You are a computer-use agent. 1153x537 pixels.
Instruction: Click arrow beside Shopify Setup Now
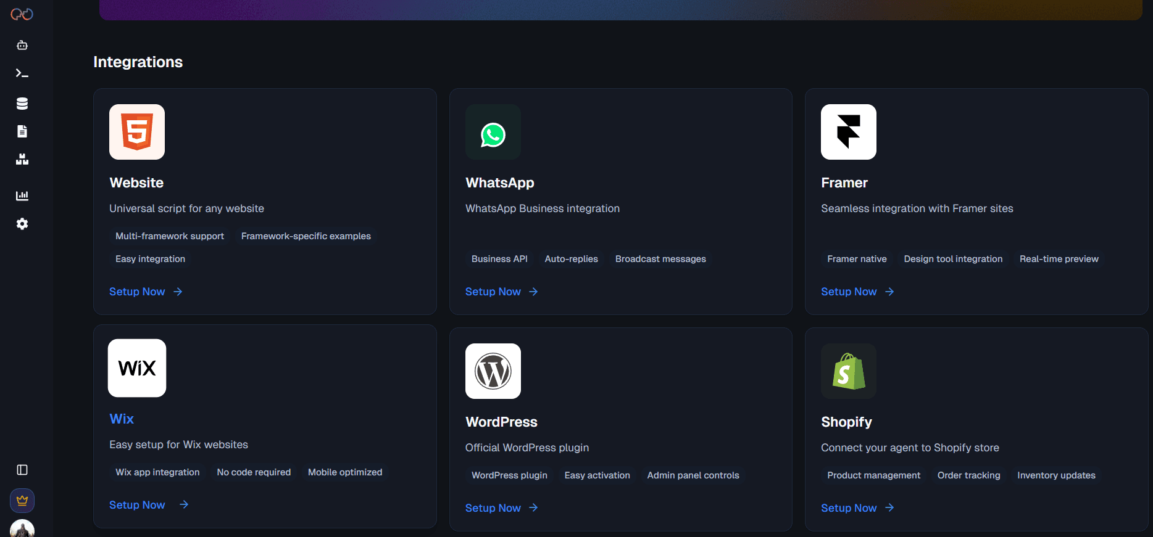[x=889, y=507]
